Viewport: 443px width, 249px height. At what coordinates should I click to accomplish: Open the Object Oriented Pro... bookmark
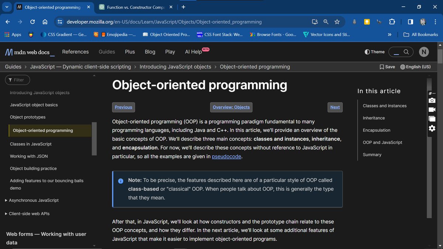pos(166,34)
